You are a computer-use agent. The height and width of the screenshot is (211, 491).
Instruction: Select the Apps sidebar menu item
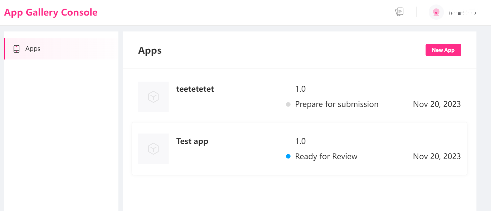tap(33, 49)
